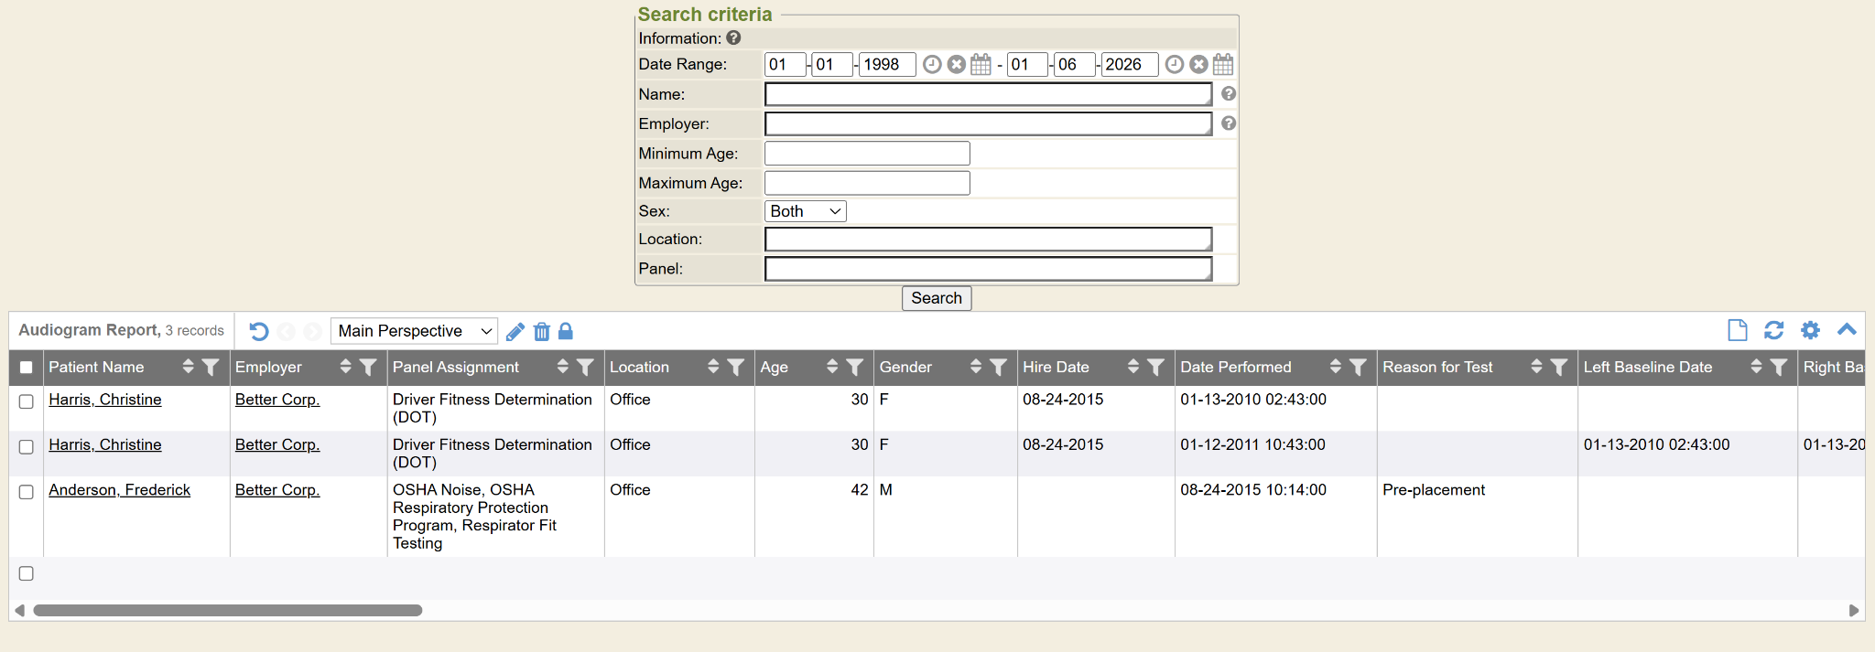Tick the first Harris, Christine row checkbox
The height and width of the screenshot is (652, 1875).
point(27,401)
